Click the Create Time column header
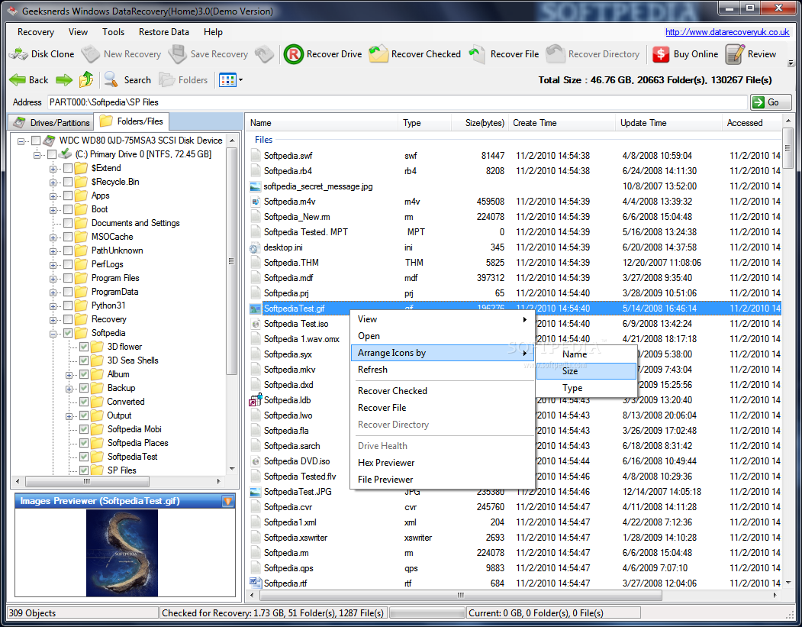 coord(562,123)
